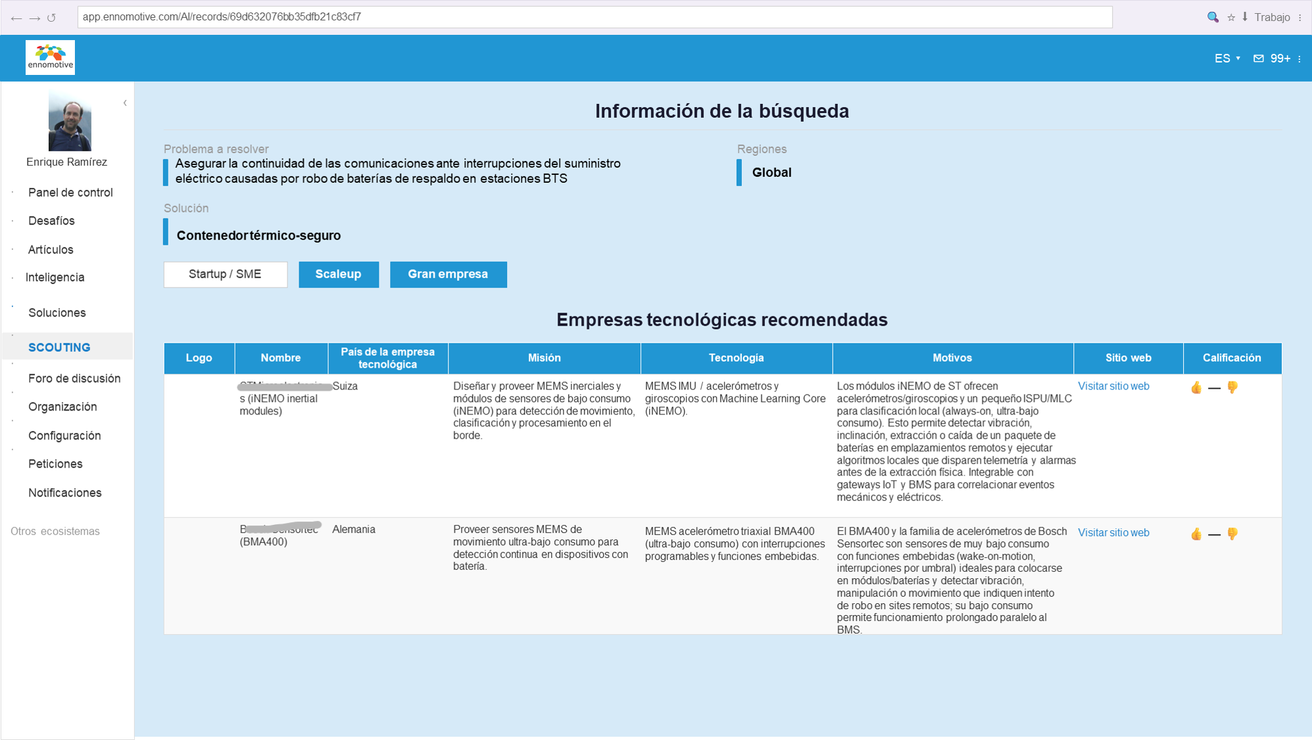Collapse the sidebar with the chevron
Viewport: 1312px width, 740px height.
point(125,103)
